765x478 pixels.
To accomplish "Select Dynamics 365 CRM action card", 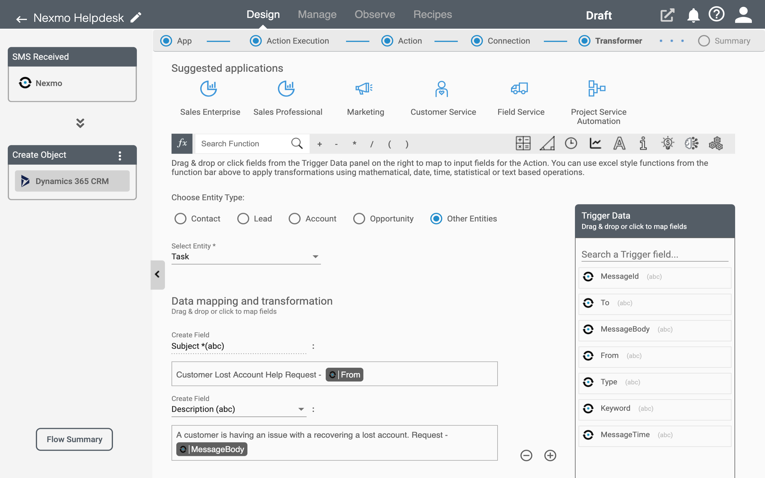I will (x=72, y=181).
